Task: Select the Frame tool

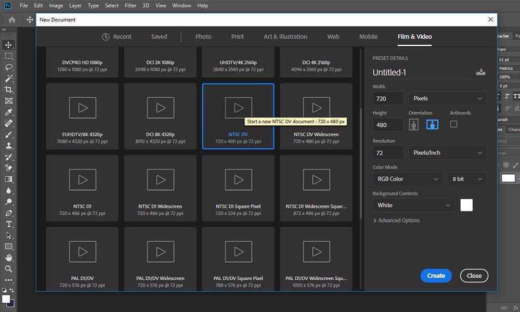Action: pos(9,101)
